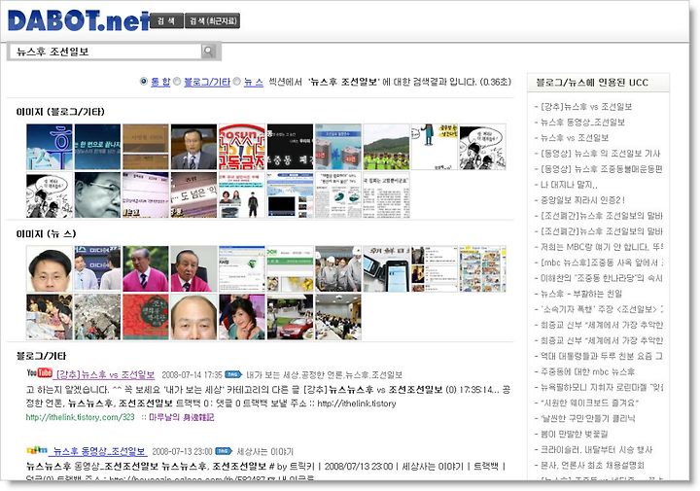The width and height of the screenshot is (700, 491).
Task: Open news thumbnail of red car
Action: click(290, 317)
